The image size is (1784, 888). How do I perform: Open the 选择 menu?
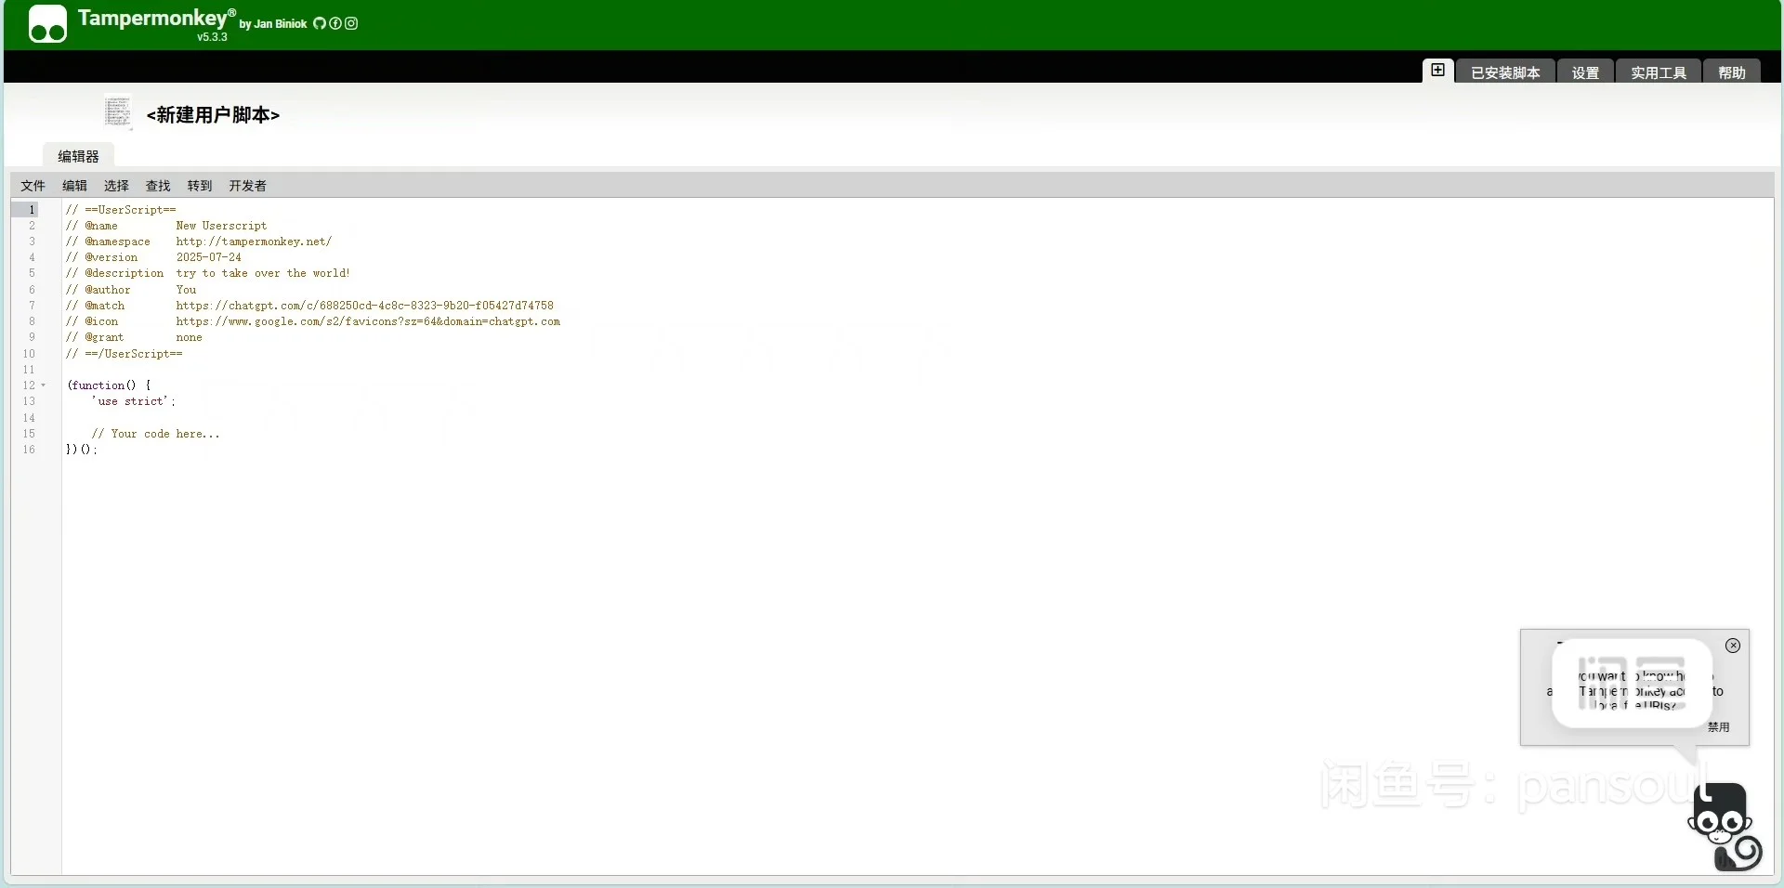(116, 186)
